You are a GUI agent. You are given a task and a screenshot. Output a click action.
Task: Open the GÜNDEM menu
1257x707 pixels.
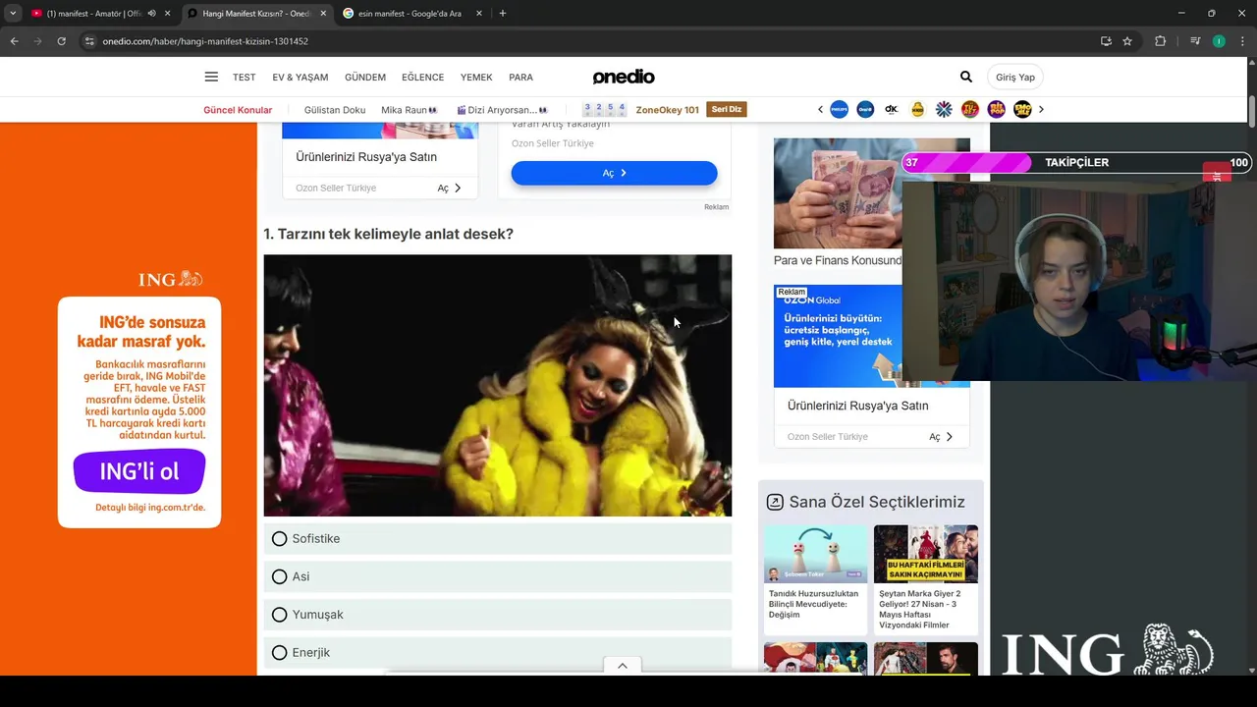click(x=365, y=78)
